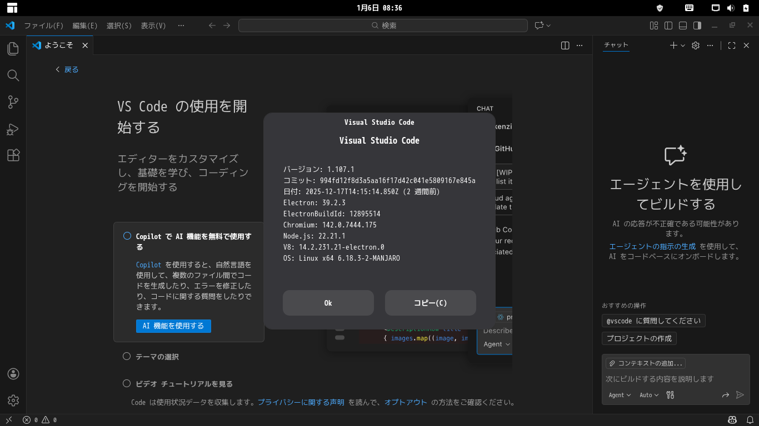Screen dimensions: 759x426
Task: Click the chat redirect arrow icon
Action: [725, 395]
